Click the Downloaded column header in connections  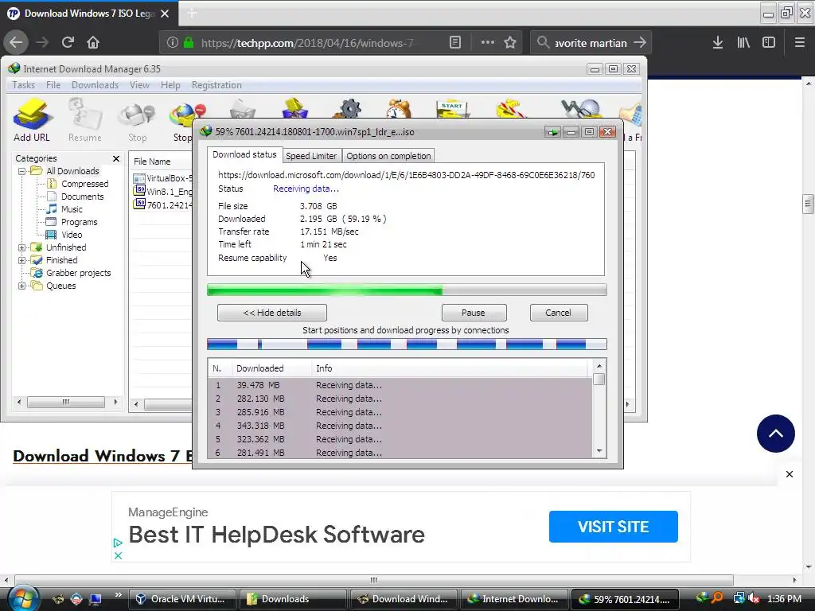pos(271,368)
